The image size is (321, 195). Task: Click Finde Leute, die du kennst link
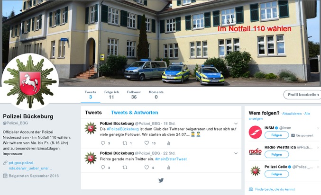[x=275, y=189]
